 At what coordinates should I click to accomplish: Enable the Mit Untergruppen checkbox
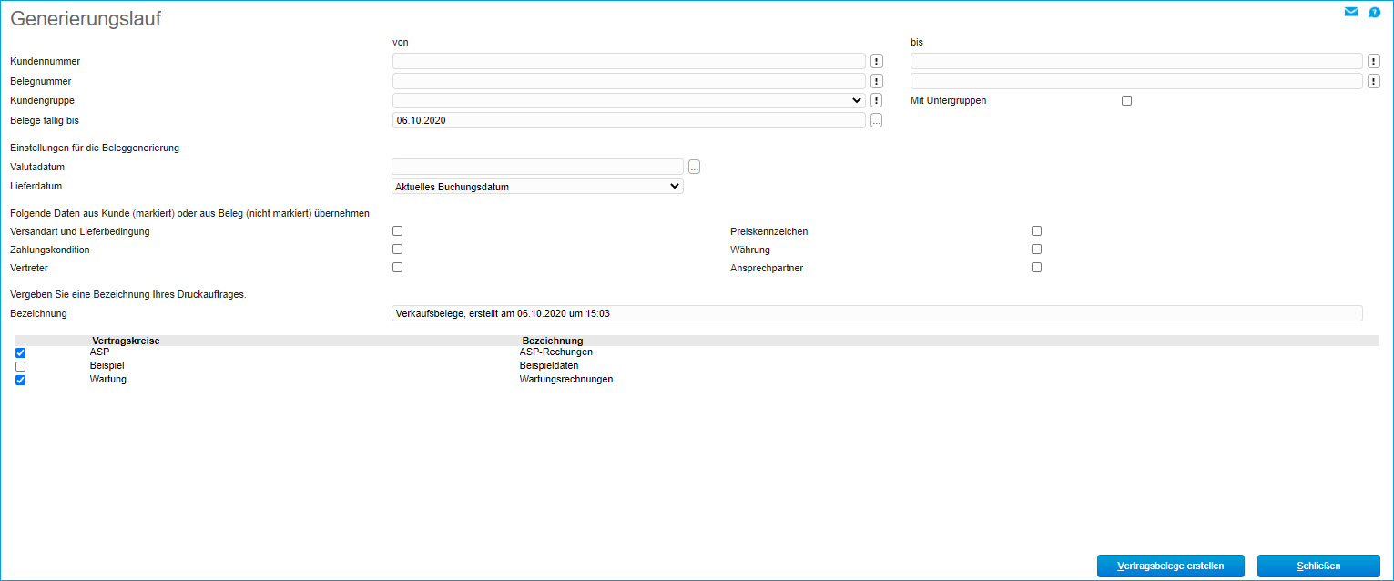click(x=1126, y=100)
